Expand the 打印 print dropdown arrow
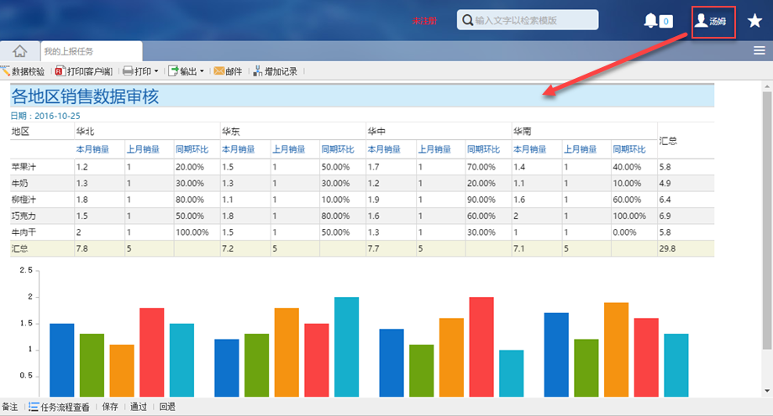773x416 pixels. click(x=156, y=71)
